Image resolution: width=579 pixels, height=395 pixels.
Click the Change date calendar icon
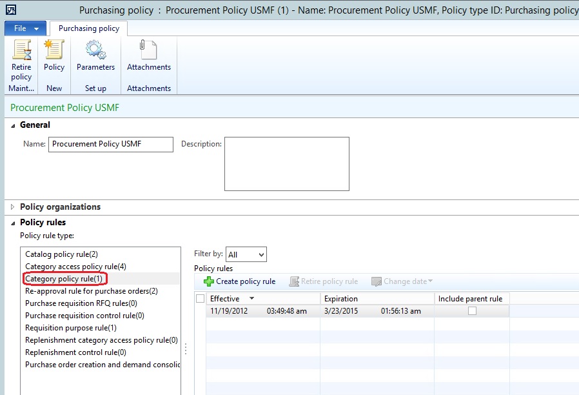click(377, 281)
